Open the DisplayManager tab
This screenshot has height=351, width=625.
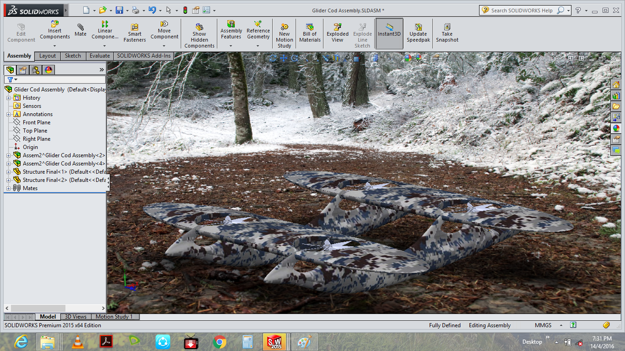48,70
